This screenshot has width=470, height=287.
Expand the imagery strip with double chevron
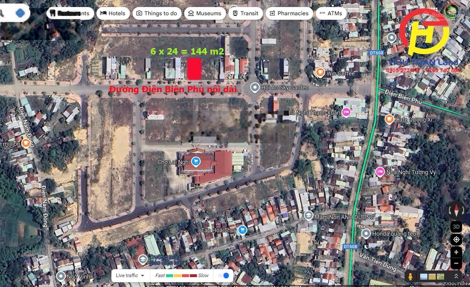click(x=456, y=276)
